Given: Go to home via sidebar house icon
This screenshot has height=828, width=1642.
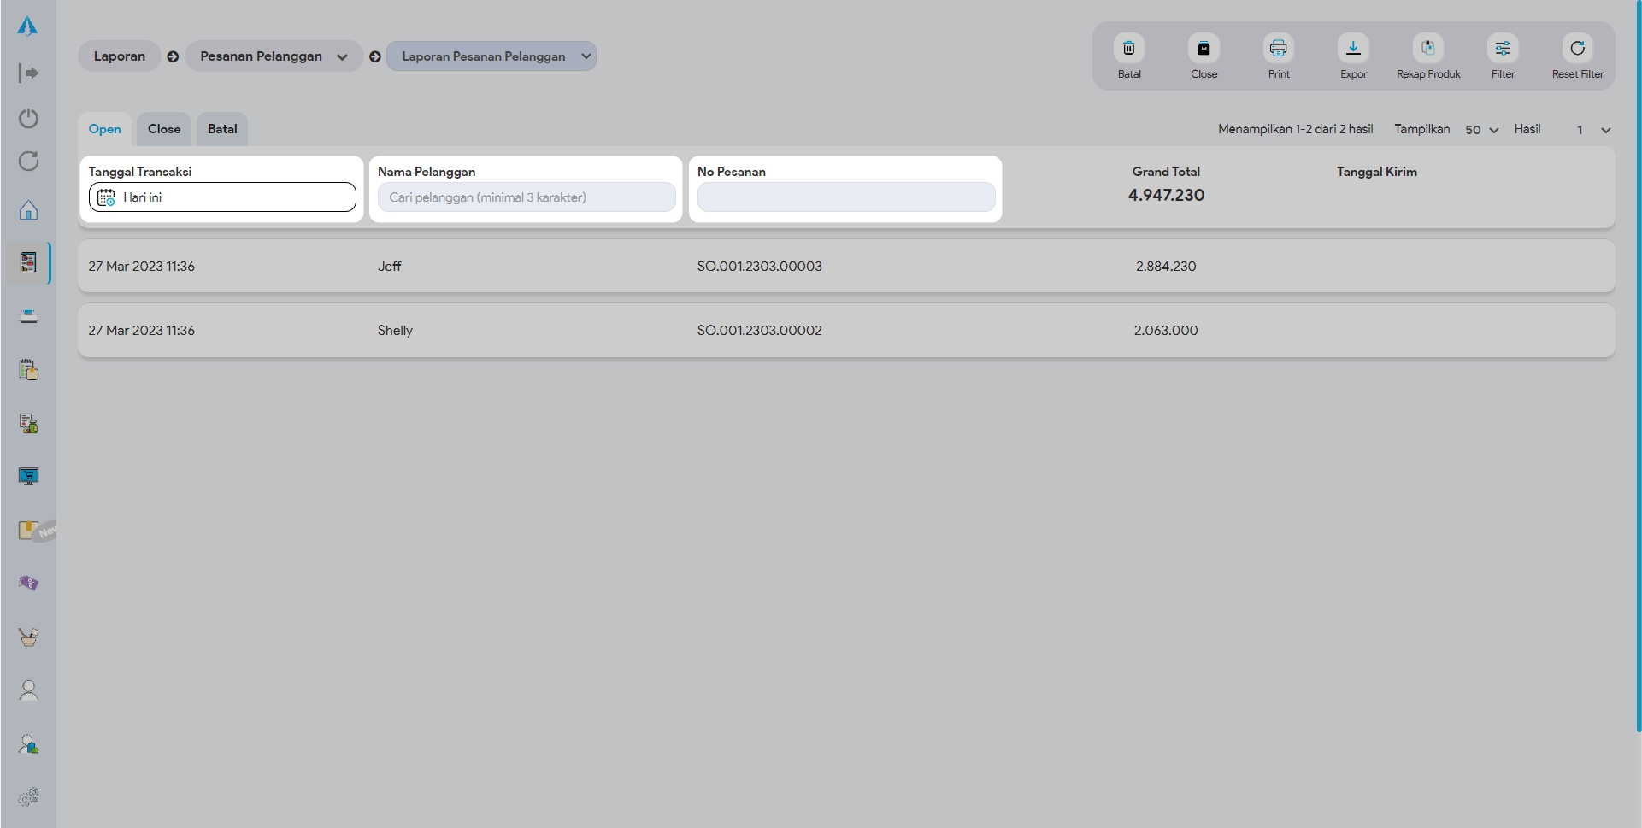Looking at the screenshot, I should coord(28,210).
